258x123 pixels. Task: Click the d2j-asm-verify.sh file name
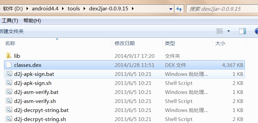click(x=35, y=101)
